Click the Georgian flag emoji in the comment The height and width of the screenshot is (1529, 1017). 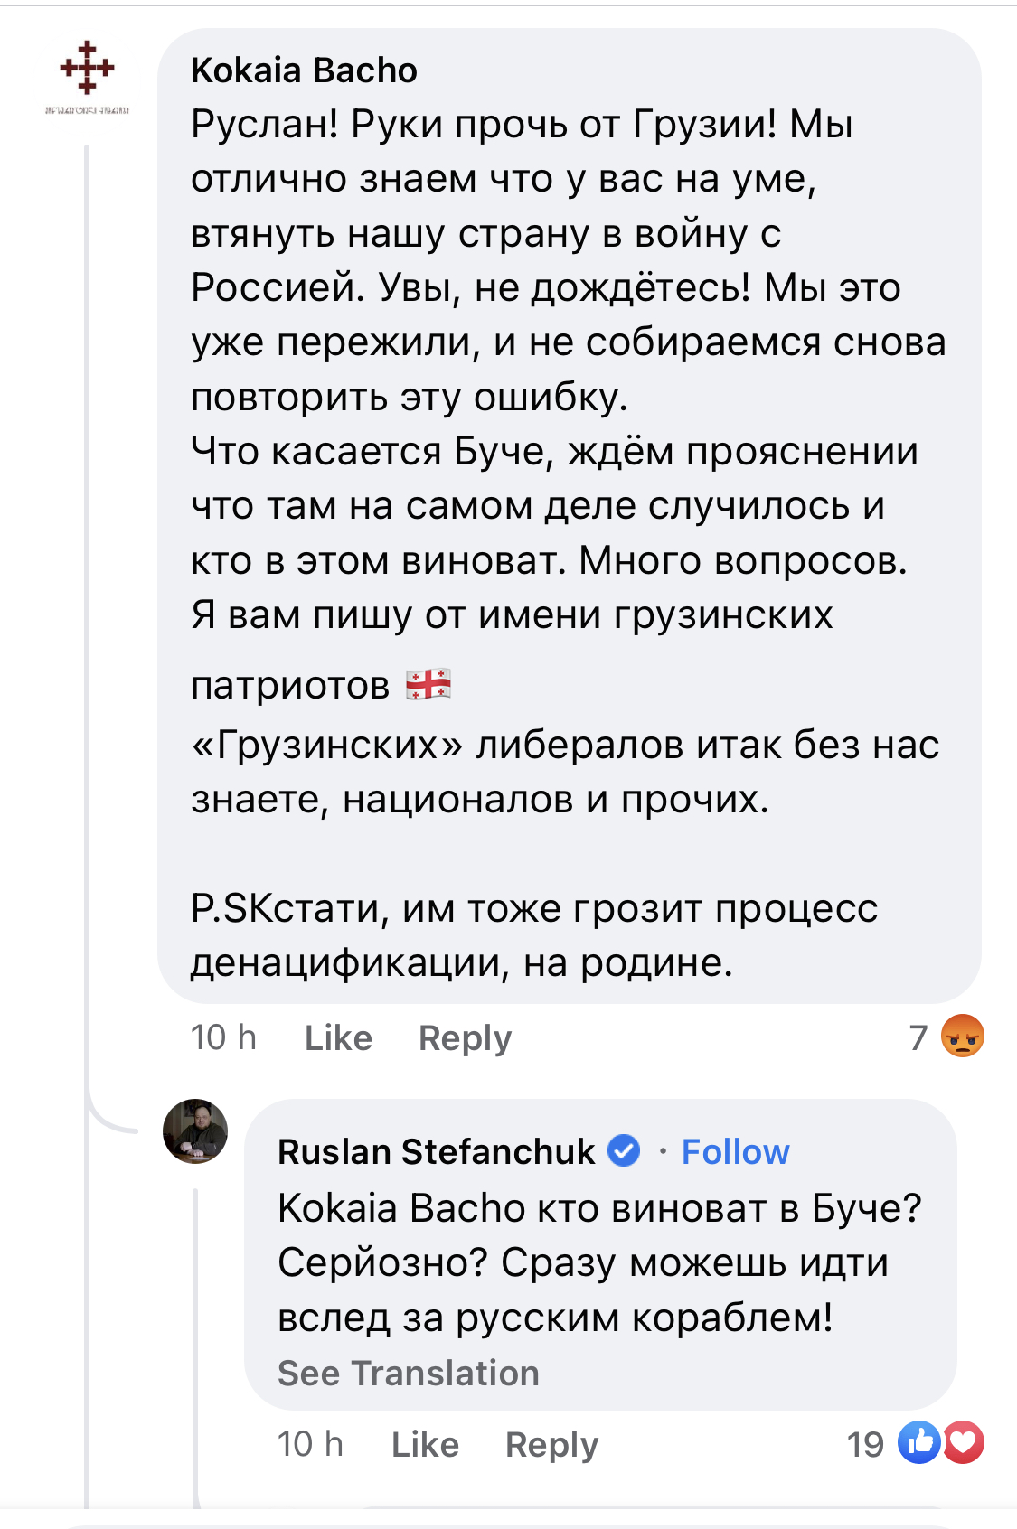point(428,684)
